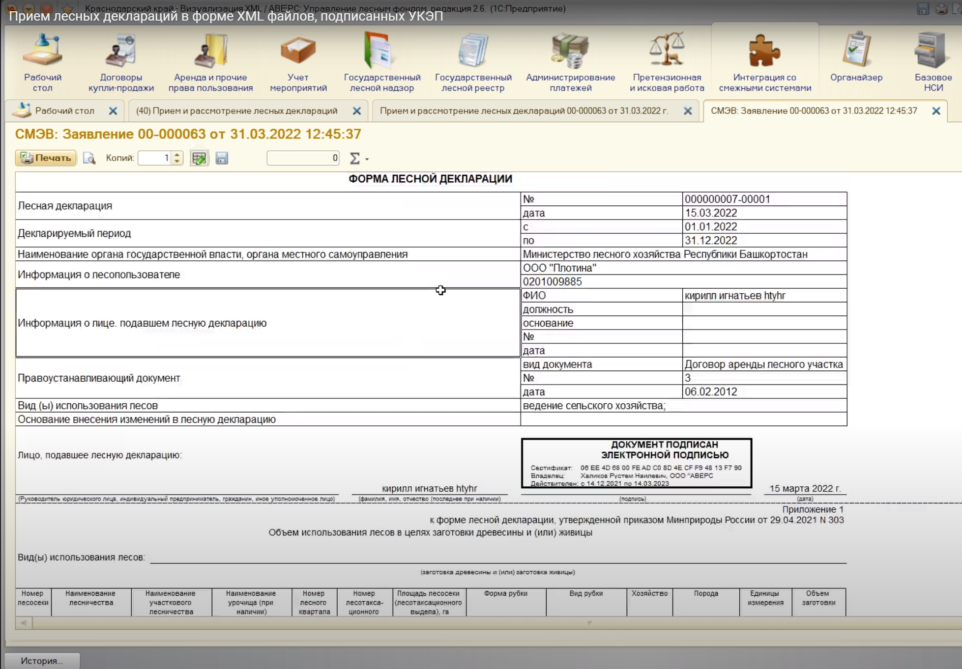Open the История panel button
962x669 pixels.
42,661
